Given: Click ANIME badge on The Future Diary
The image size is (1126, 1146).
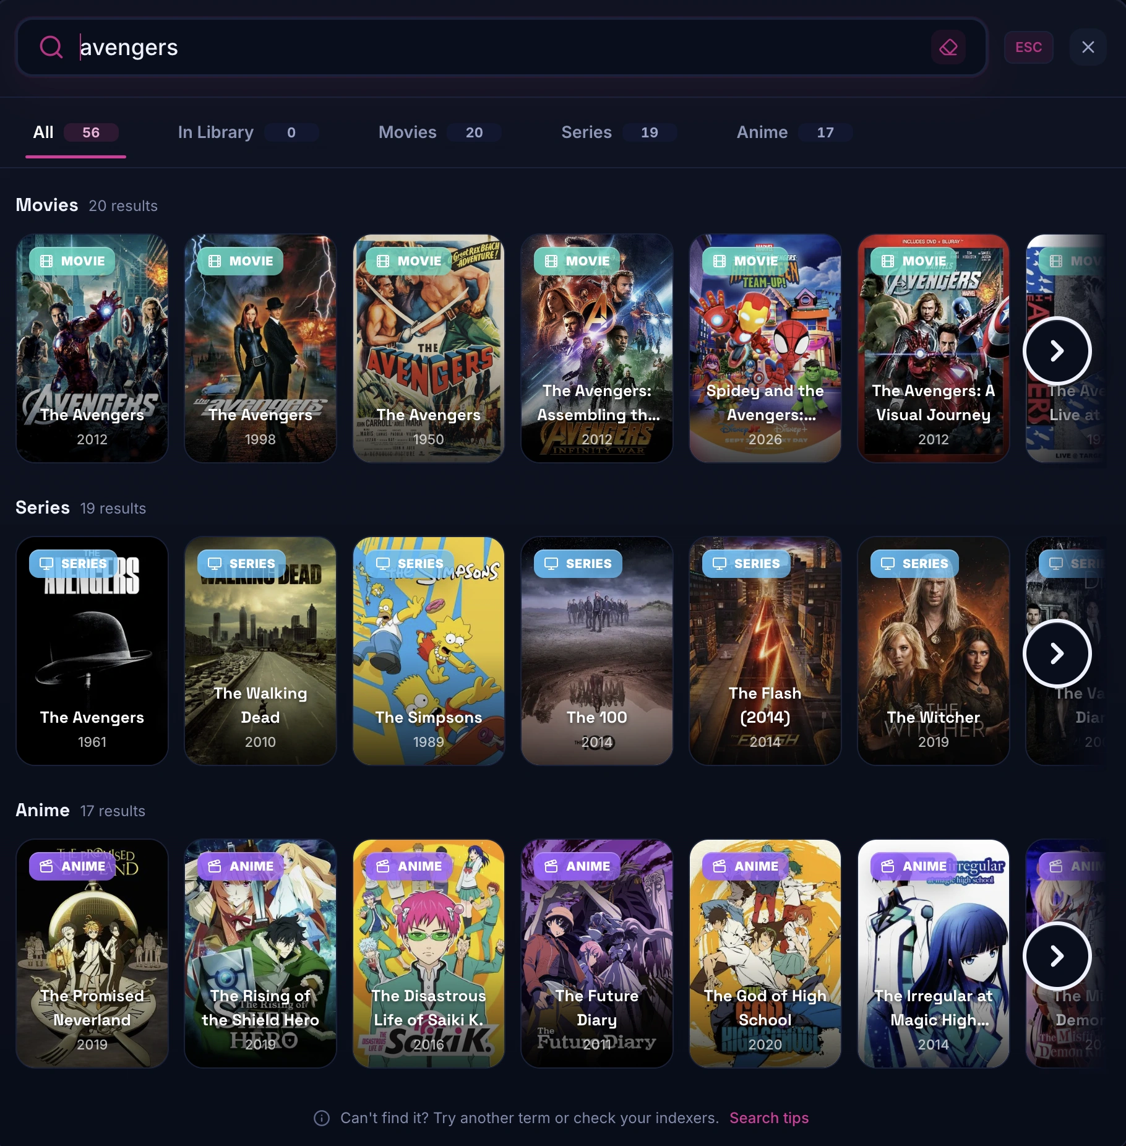Looking at the screenshot, I should click(577, 866).
